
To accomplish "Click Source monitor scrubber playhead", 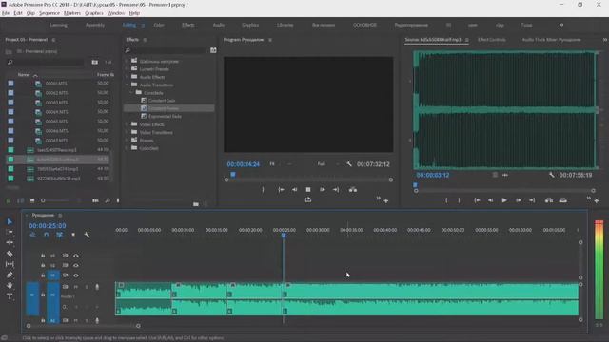I will [416, 185].
